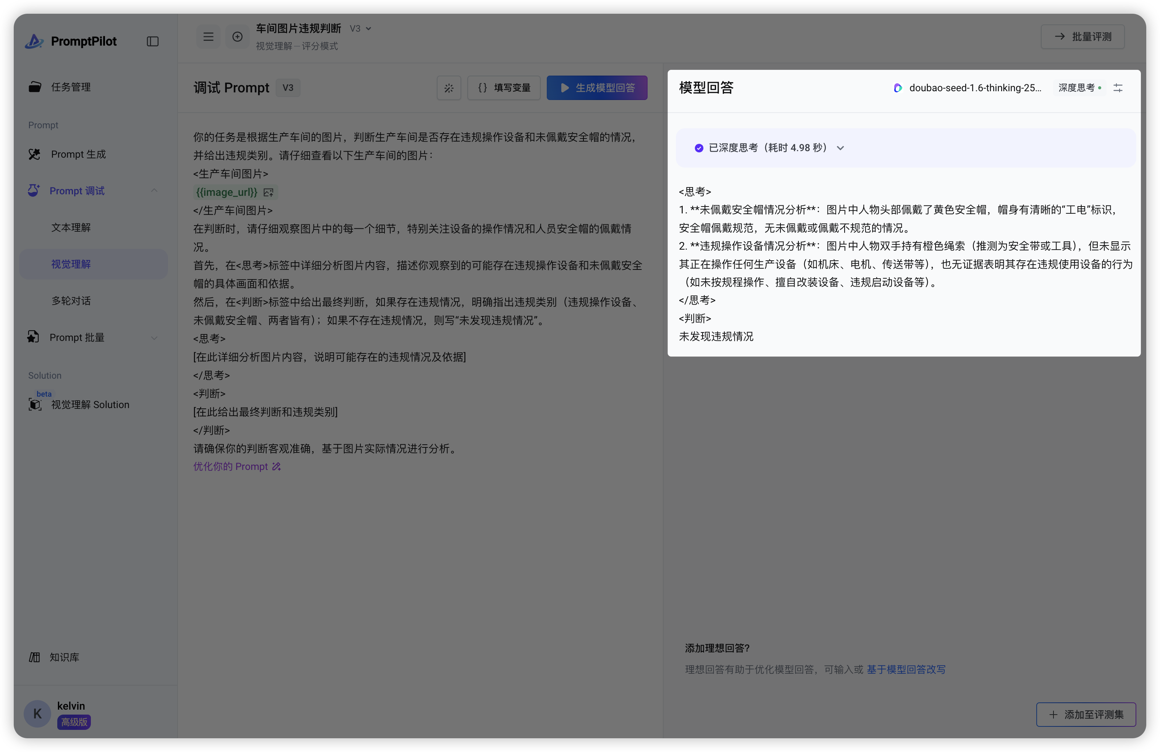The height and width of the screenshot is (752, 1160).
Task: Click 填写变量 button
Action: coord(504,88)
